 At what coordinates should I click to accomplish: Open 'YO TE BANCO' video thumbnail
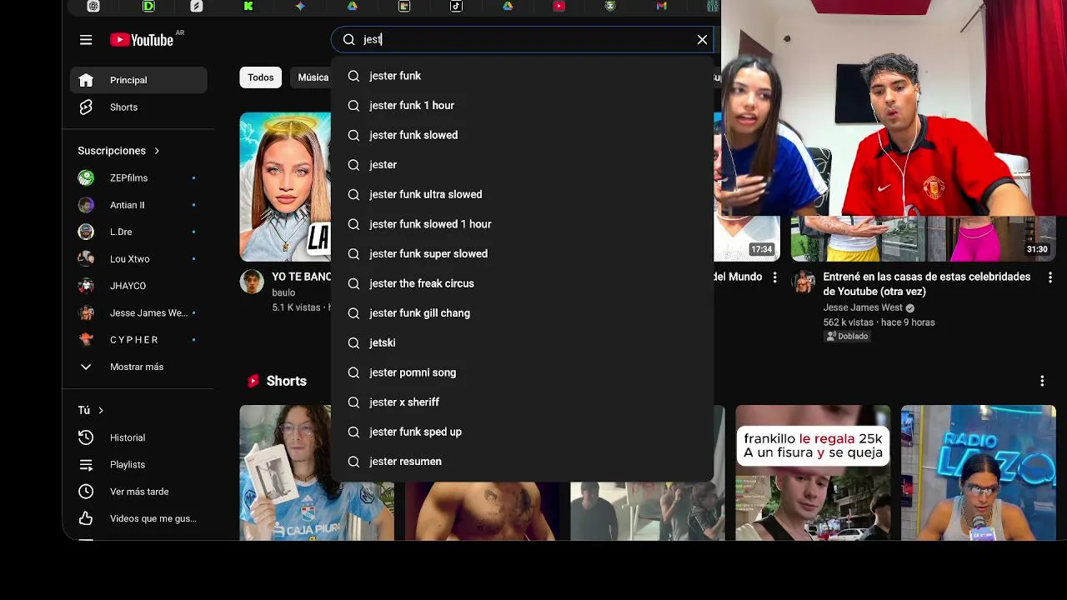point(285,187)
